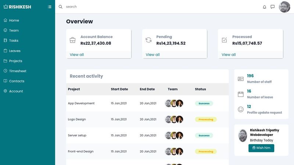Open Team page from sidebar
Screen dimensions: 294x165
[x=14, y=30]
